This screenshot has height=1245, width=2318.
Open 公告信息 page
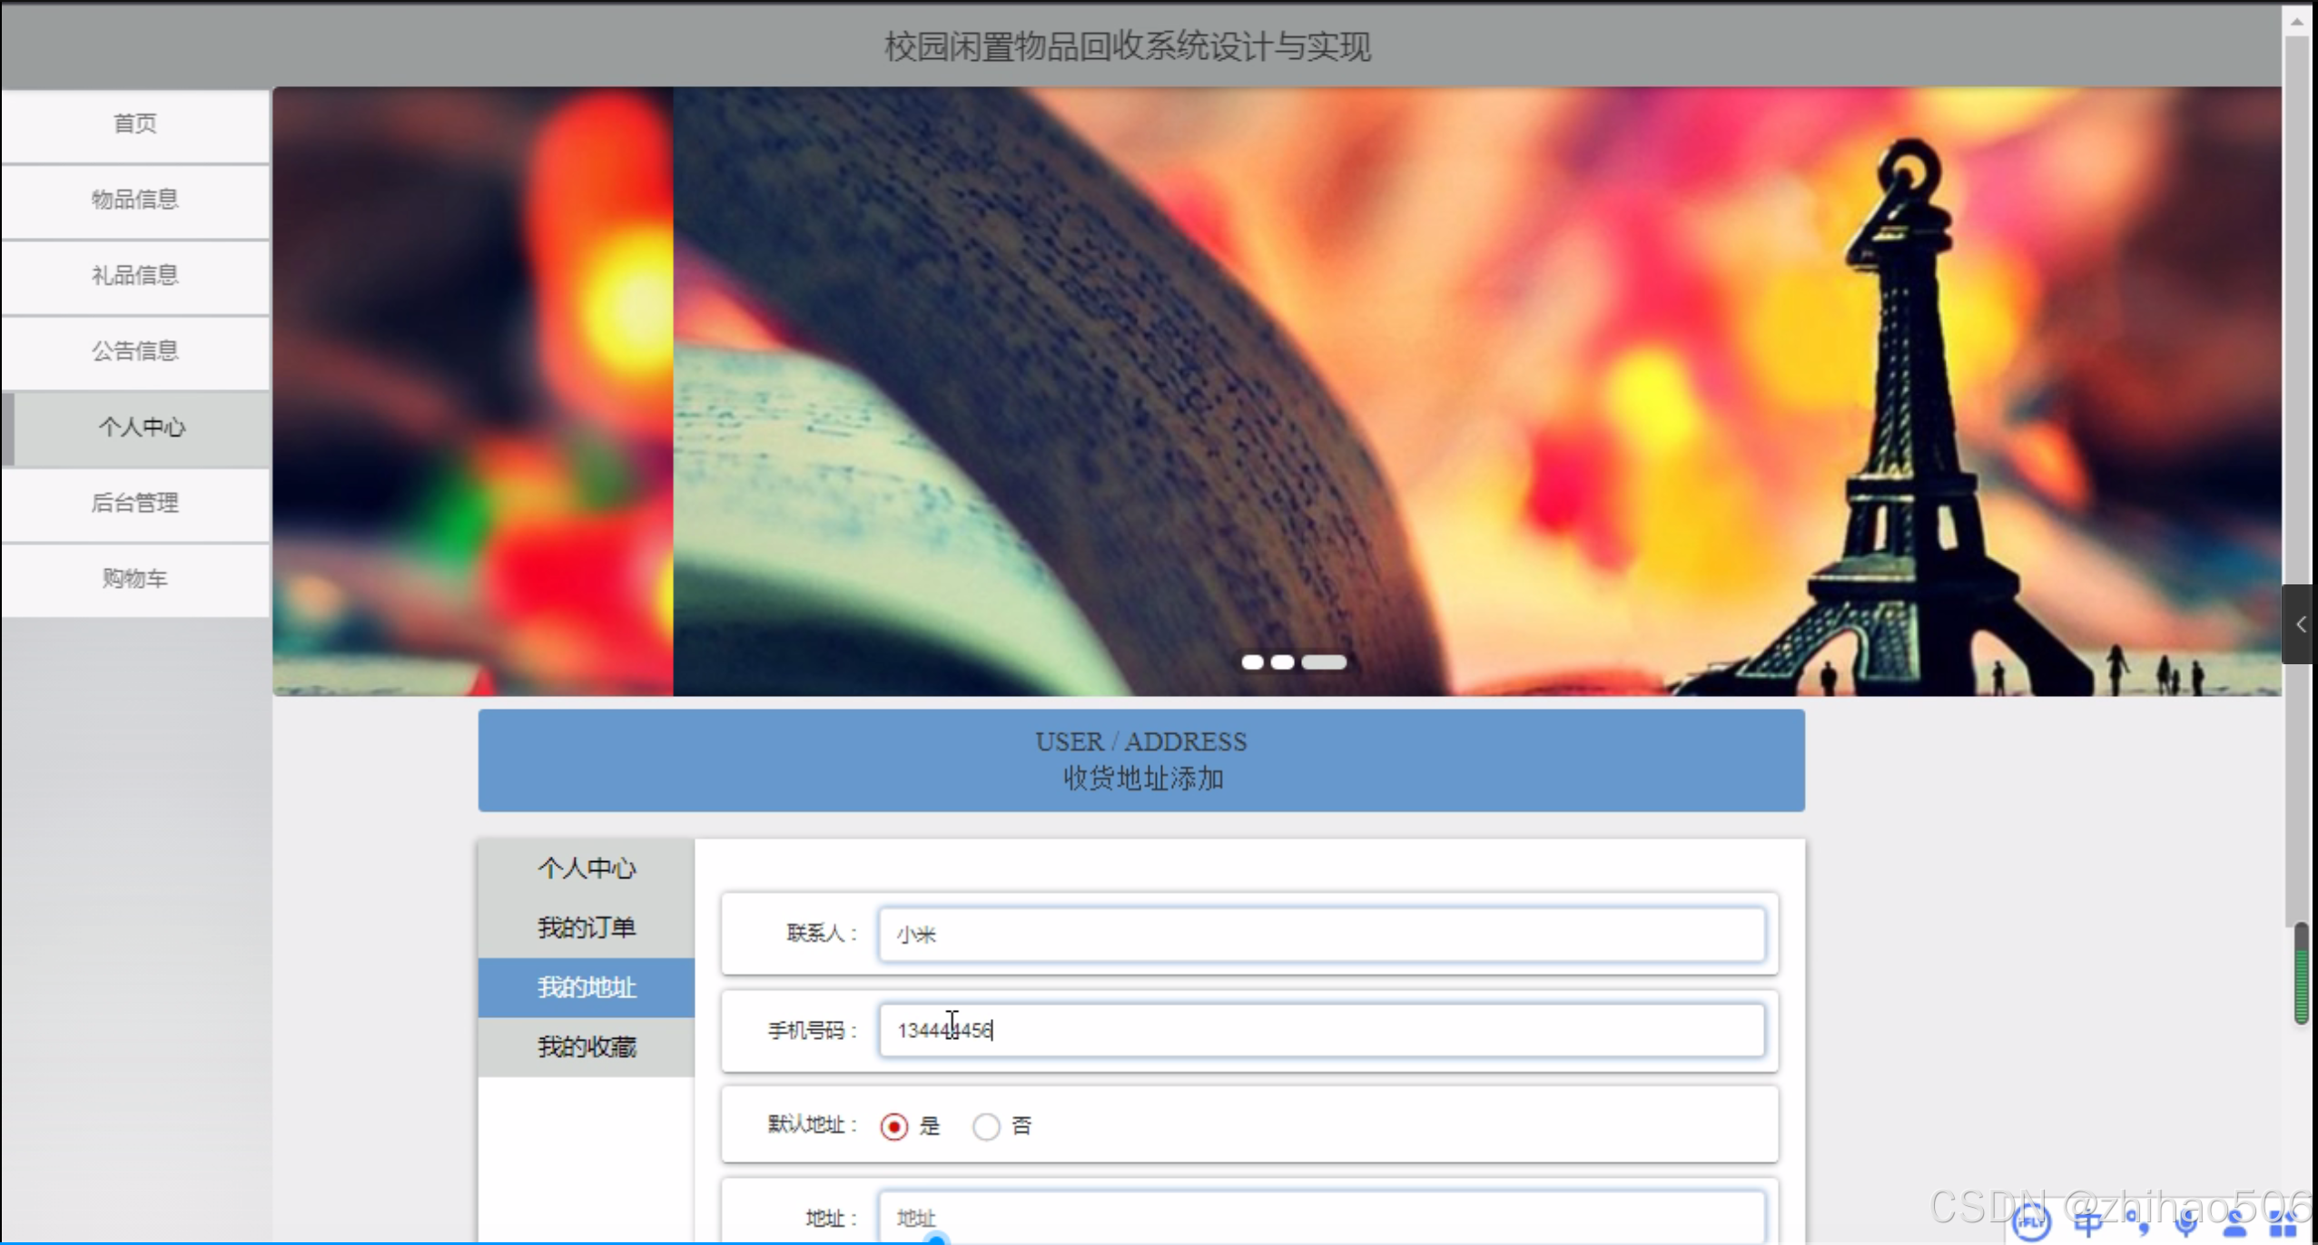[135, 351]
